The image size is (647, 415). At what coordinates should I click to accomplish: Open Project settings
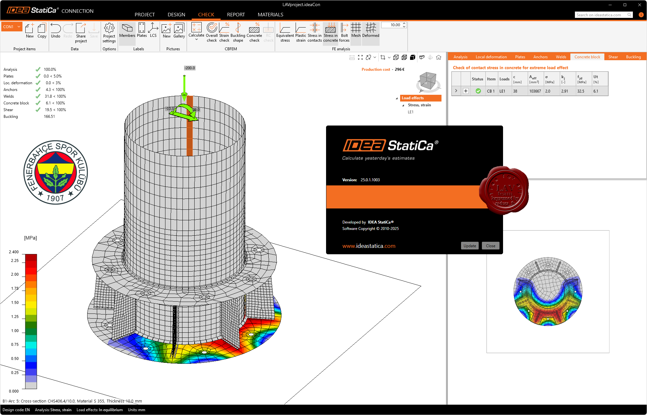tap(109, 33)
